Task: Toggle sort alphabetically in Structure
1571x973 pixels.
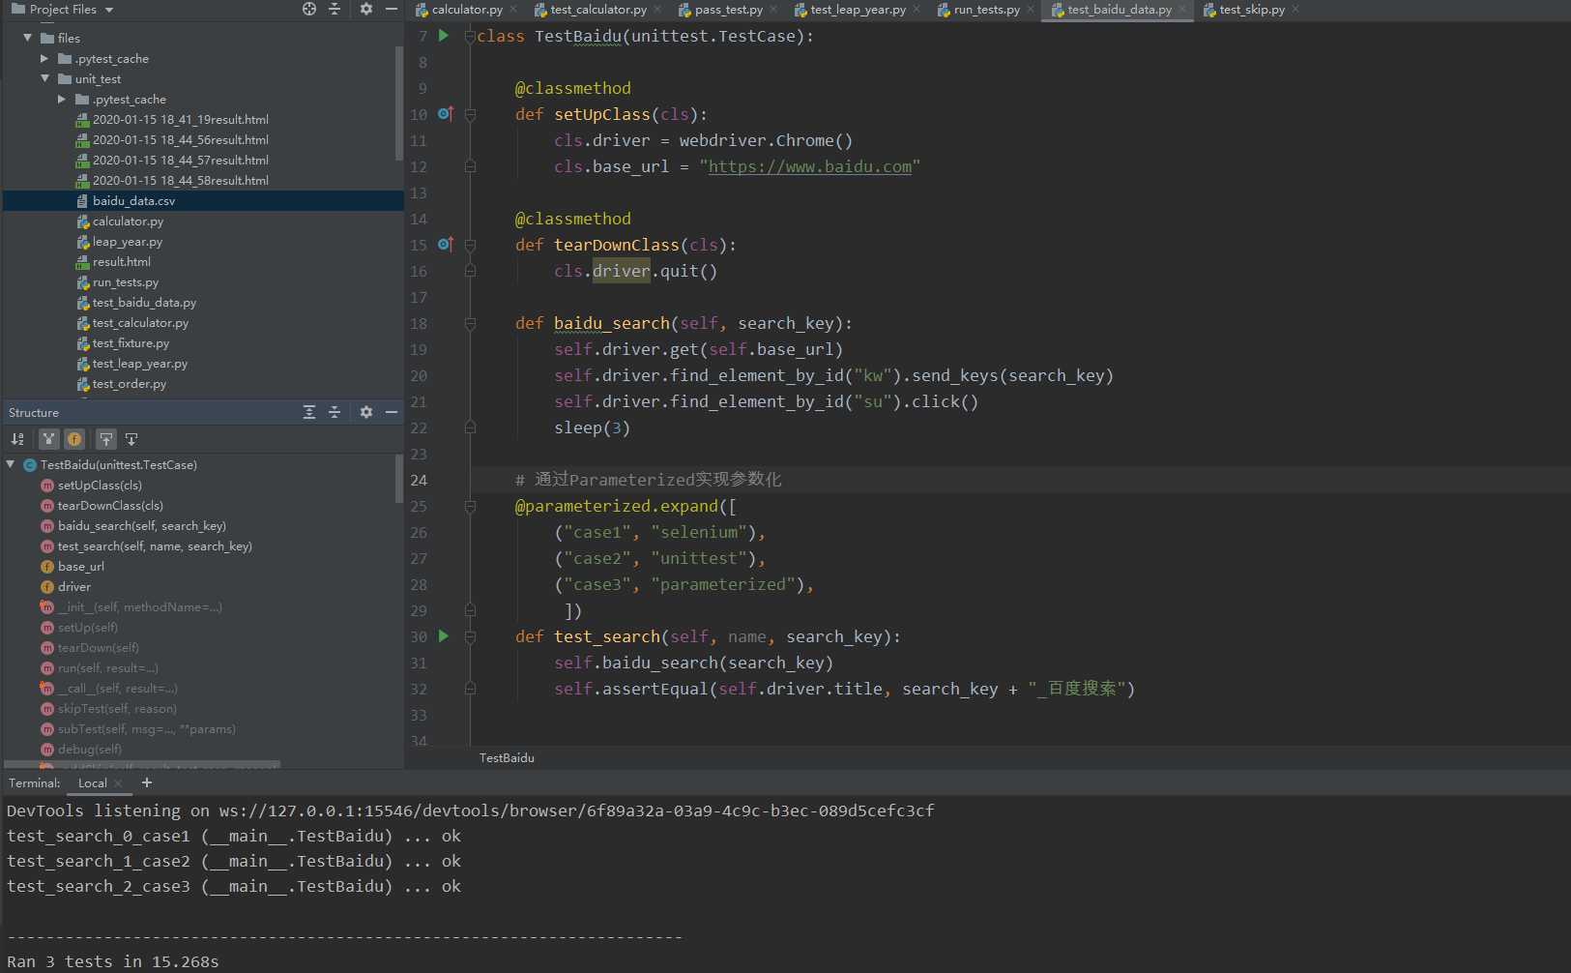Action: (x=17, y=439)
